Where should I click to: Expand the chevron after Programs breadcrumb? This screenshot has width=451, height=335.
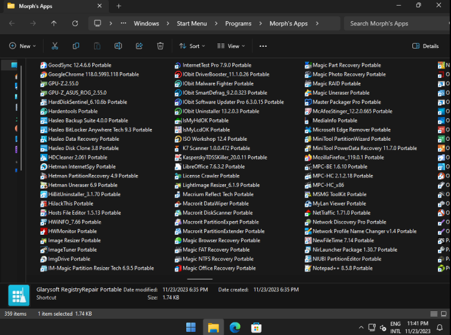click(x=260, y=23)
